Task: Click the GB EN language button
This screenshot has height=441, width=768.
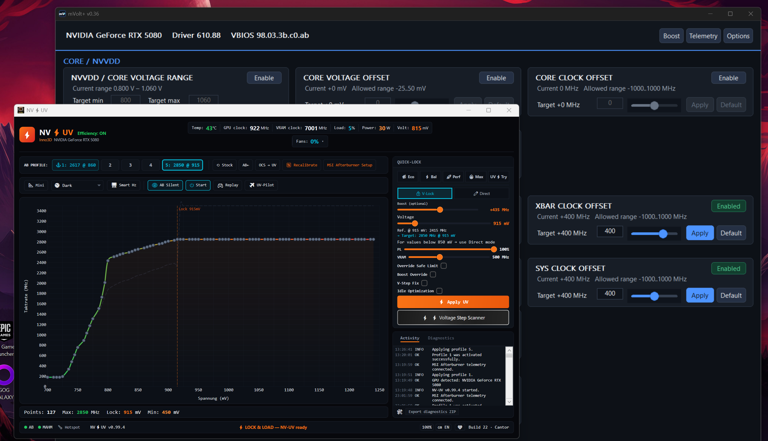Action: coord(443,427)
